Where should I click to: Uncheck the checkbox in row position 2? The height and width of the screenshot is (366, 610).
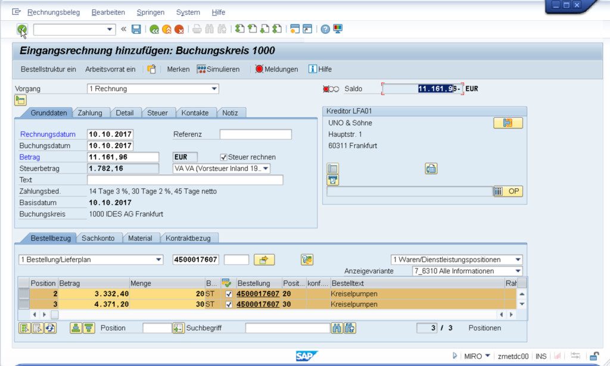tap(229, 294)
